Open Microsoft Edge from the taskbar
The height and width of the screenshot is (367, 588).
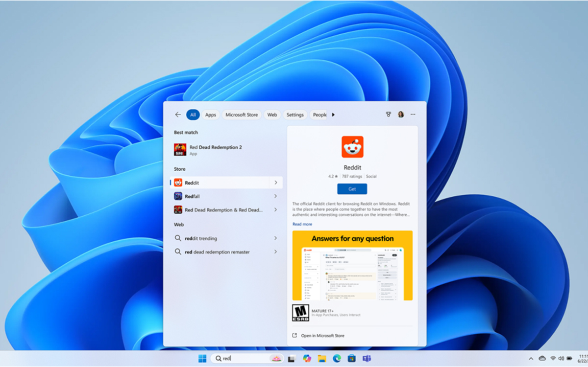[x=337, y=358]
